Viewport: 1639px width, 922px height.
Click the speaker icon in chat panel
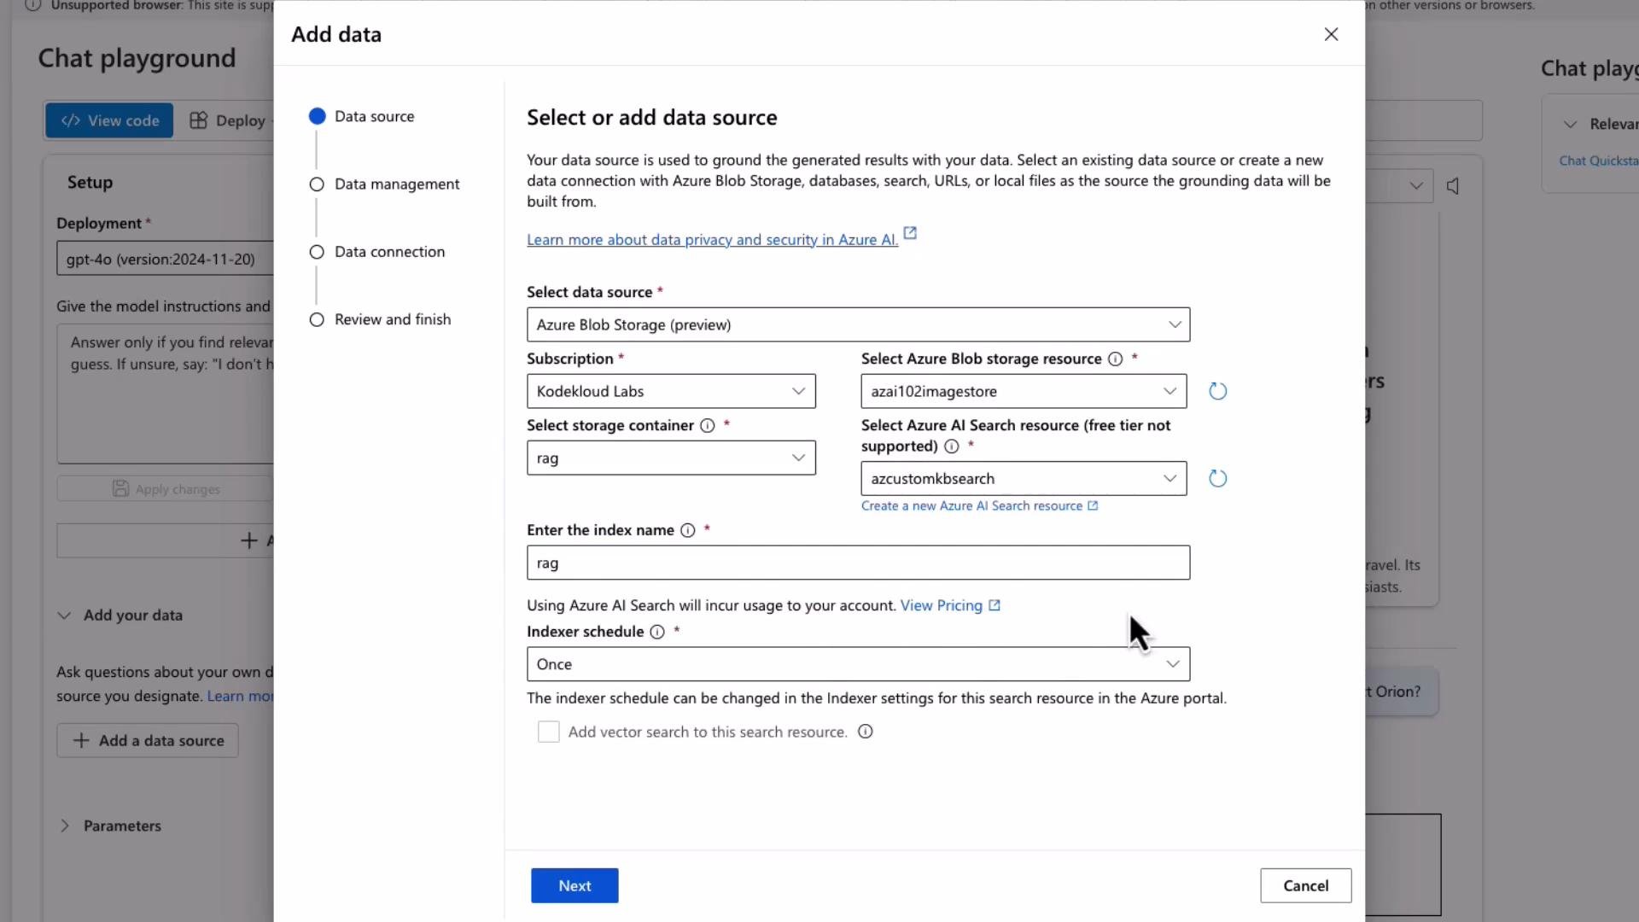[1453, 186]
